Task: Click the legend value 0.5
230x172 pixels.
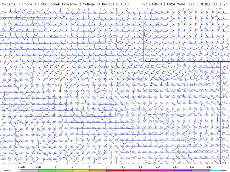Action: point(38,167)
